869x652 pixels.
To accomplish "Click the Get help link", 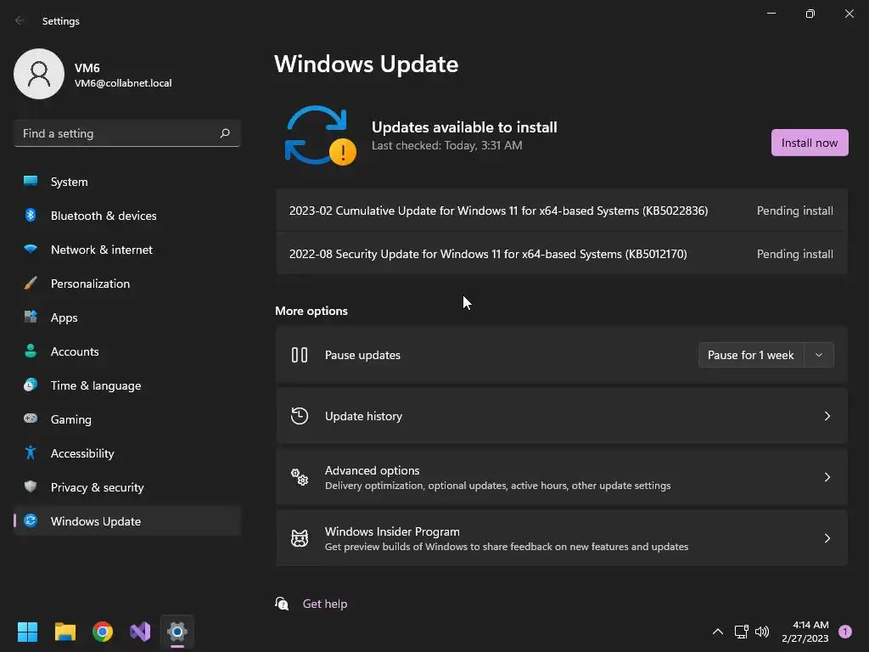I will click(x=325, y=604).
